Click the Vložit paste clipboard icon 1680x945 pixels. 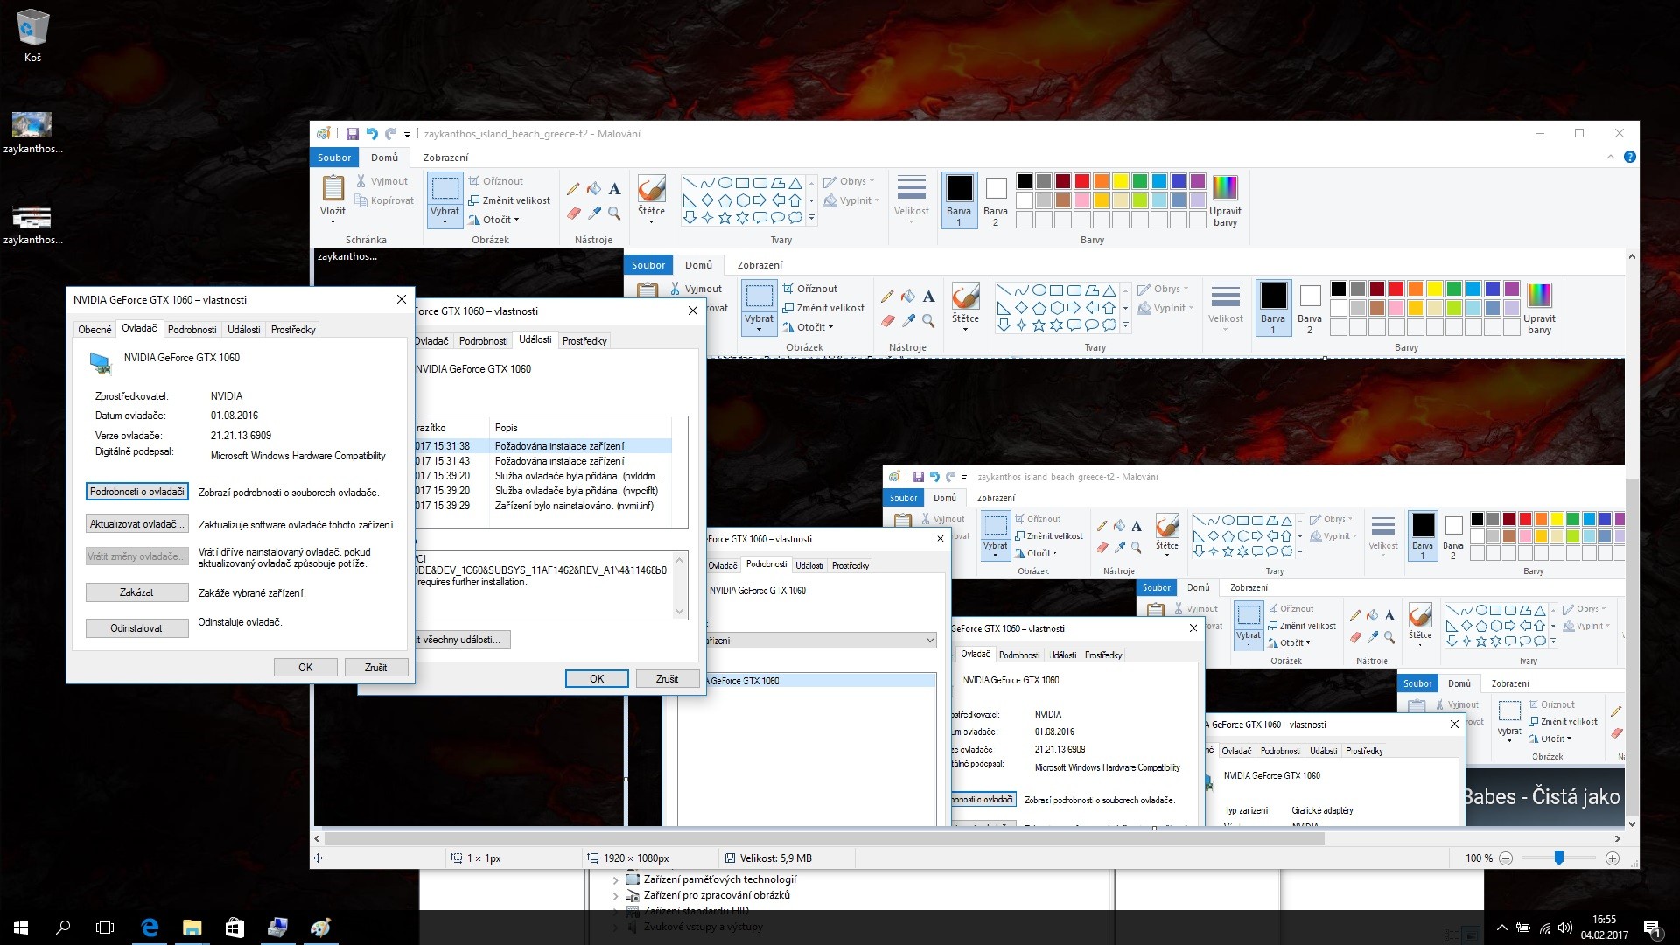pyautogui.click(x=332, y=188)
